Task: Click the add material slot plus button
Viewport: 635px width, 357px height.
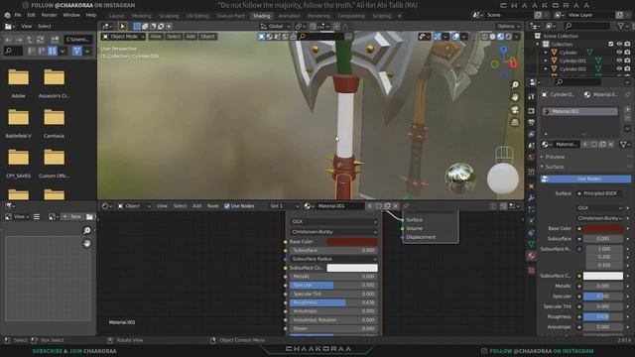Action: point(627,109)
